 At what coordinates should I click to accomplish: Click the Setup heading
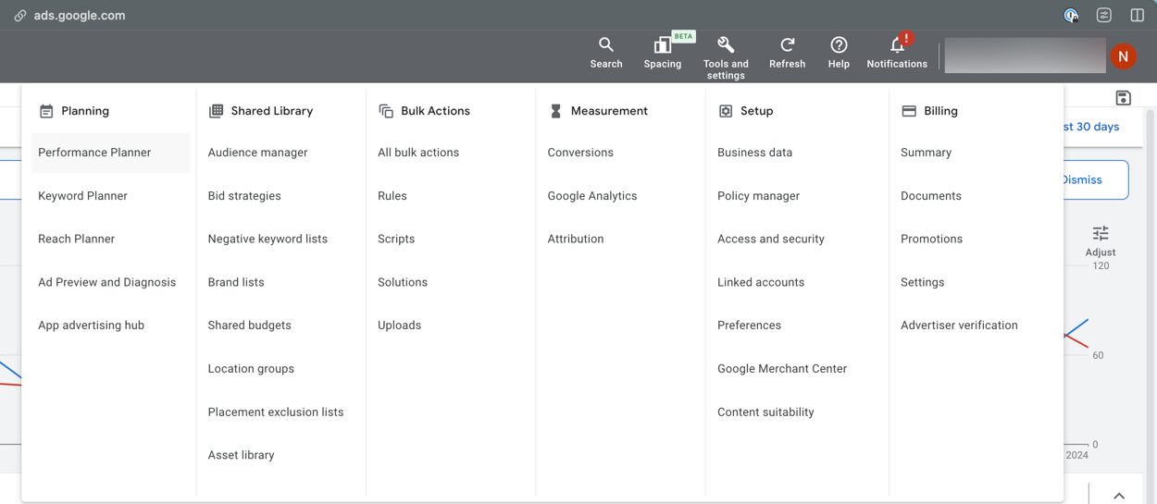pos(756,111)
